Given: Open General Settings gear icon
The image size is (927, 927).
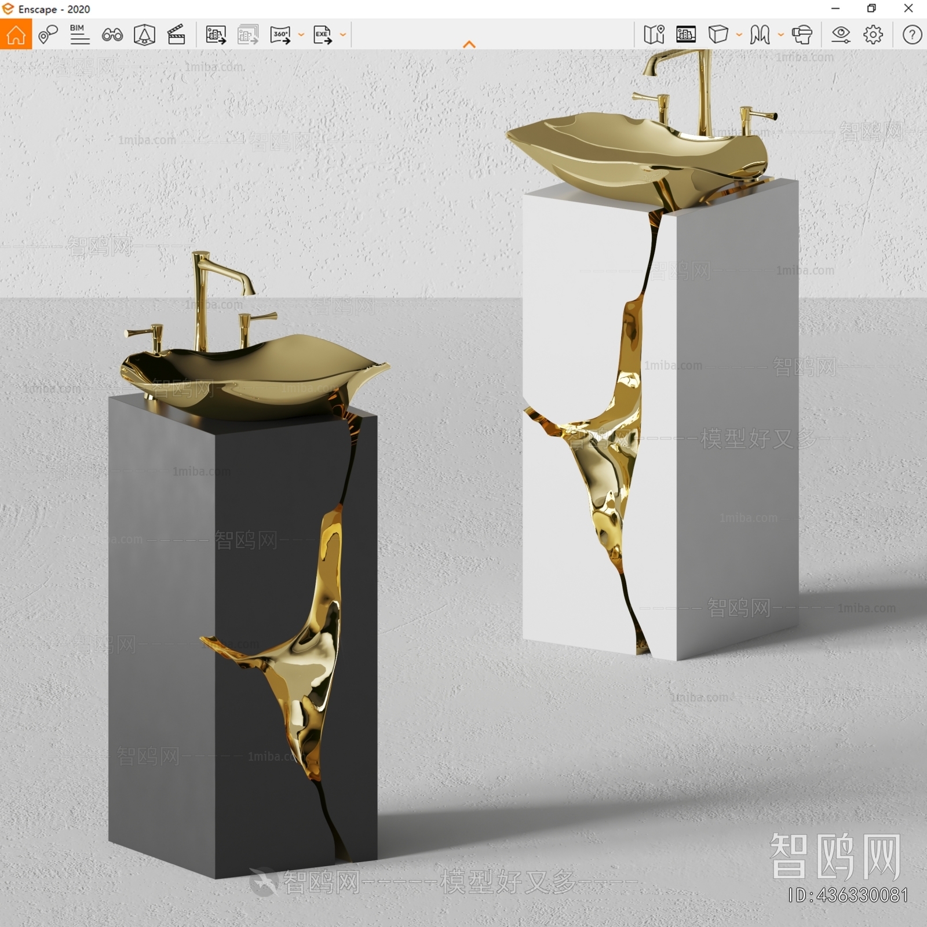Looking at the screenshot, I should (x=873, y=35).
